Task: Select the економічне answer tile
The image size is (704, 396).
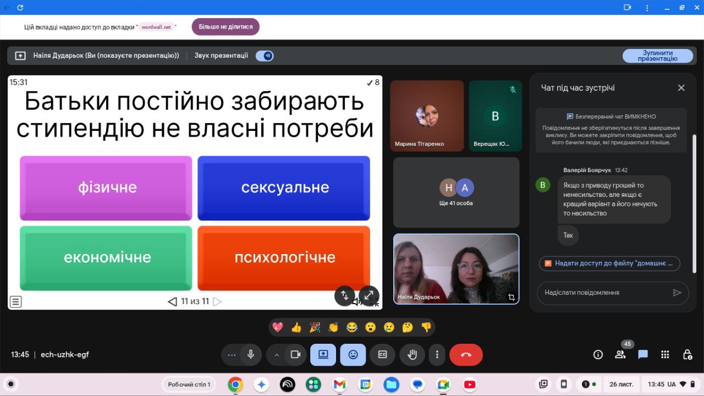Action: [107, 257]
